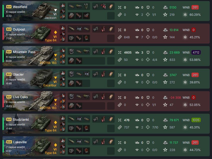This screenshot has height=159, width=212.
Task: Open the Lakeville battle on EU2
Action: (106, 146)
